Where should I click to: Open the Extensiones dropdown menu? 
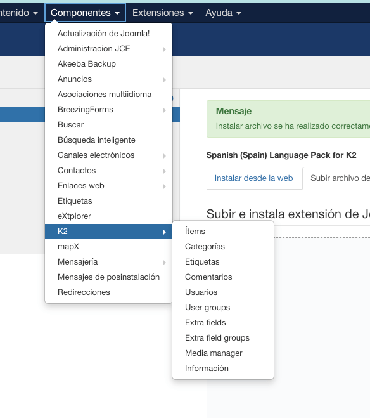(162, 13)
